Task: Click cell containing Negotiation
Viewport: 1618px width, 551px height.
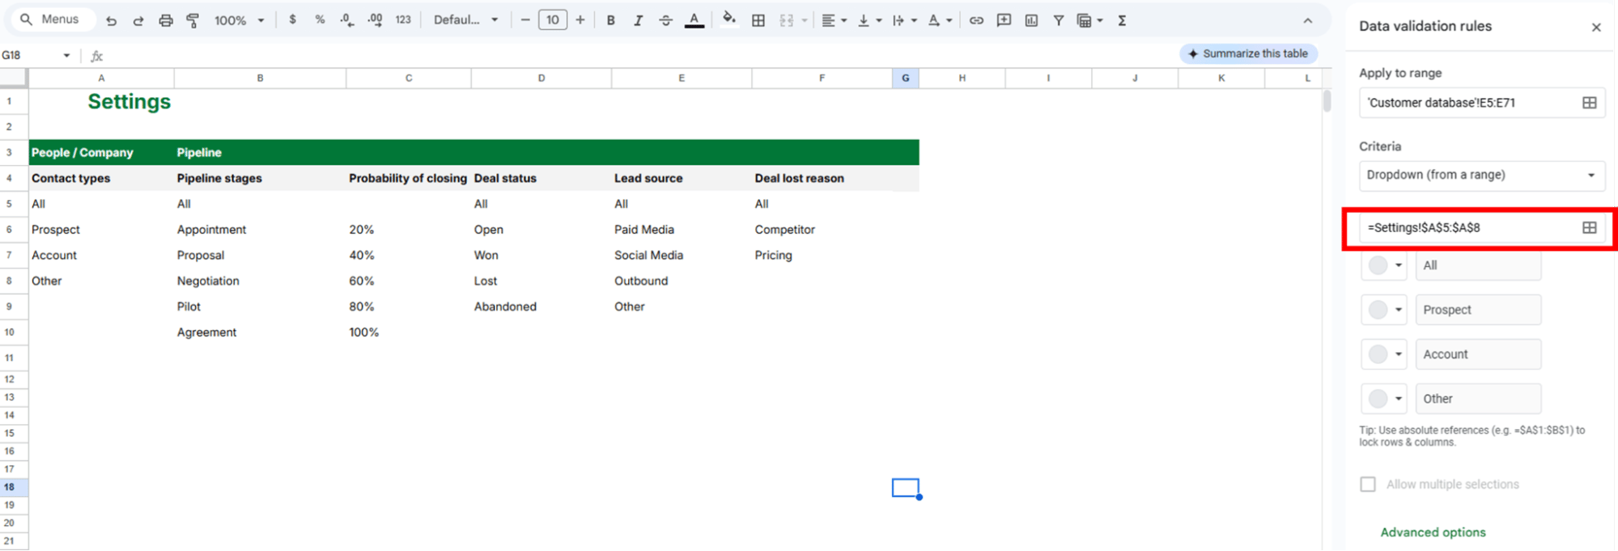Action: [260, 281]
